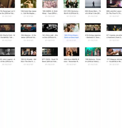
Task: Open the John Legend video thumbnail
Action: (x=7, y=52)
